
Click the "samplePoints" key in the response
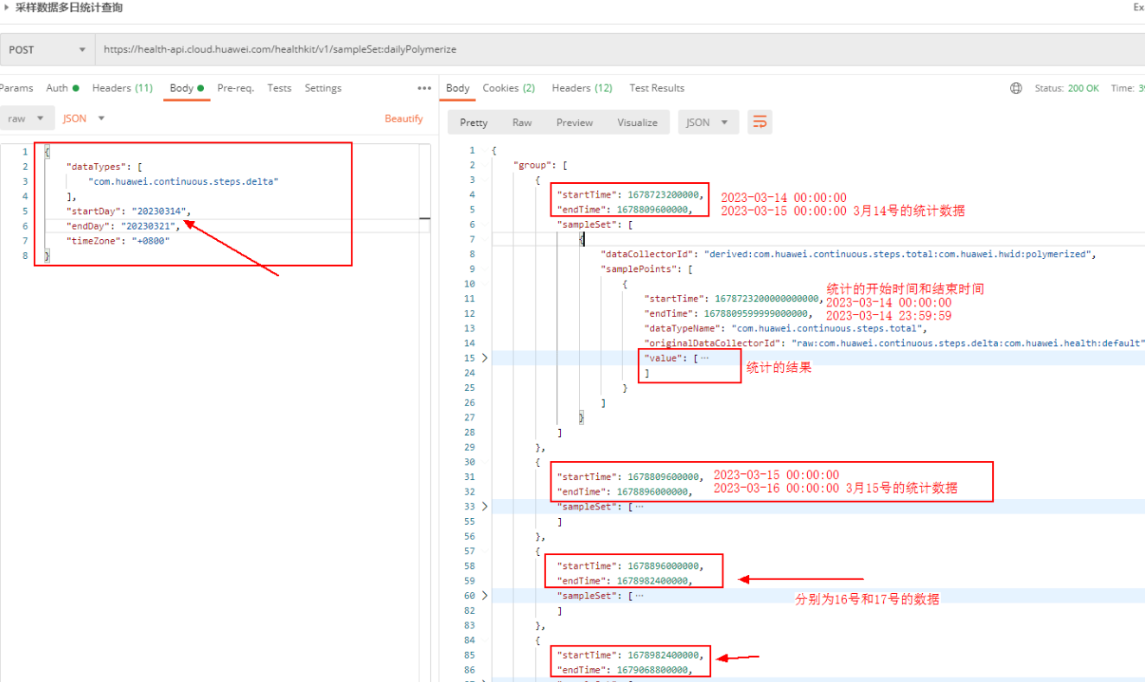pyautogui.click(x=639, y=268)
